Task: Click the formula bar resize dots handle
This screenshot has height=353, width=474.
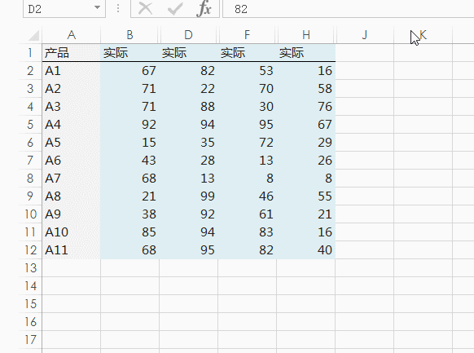Action: (118, 8)
